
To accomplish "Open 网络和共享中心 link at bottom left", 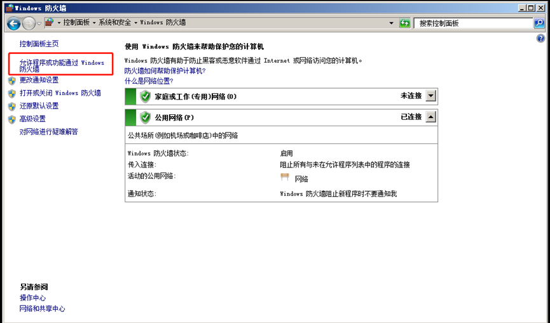I will [42, 308].
